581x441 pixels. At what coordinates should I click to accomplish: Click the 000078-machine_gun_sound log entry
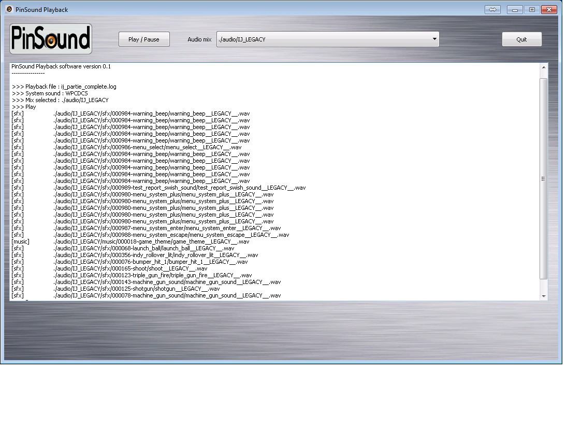(x=146, y=295)
